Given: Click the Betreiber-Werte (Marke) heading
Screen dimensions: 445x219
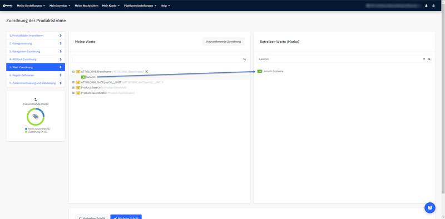Looking at the screenshot, I should point(279,42).
